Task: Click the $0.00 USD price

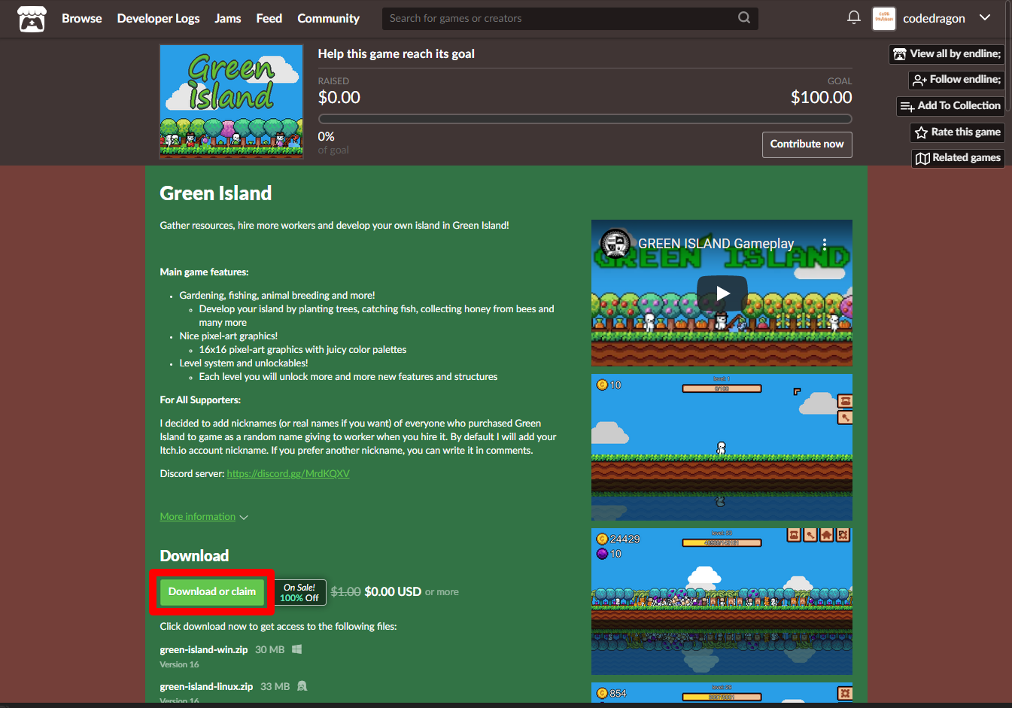Action: [x=393, y=592]
